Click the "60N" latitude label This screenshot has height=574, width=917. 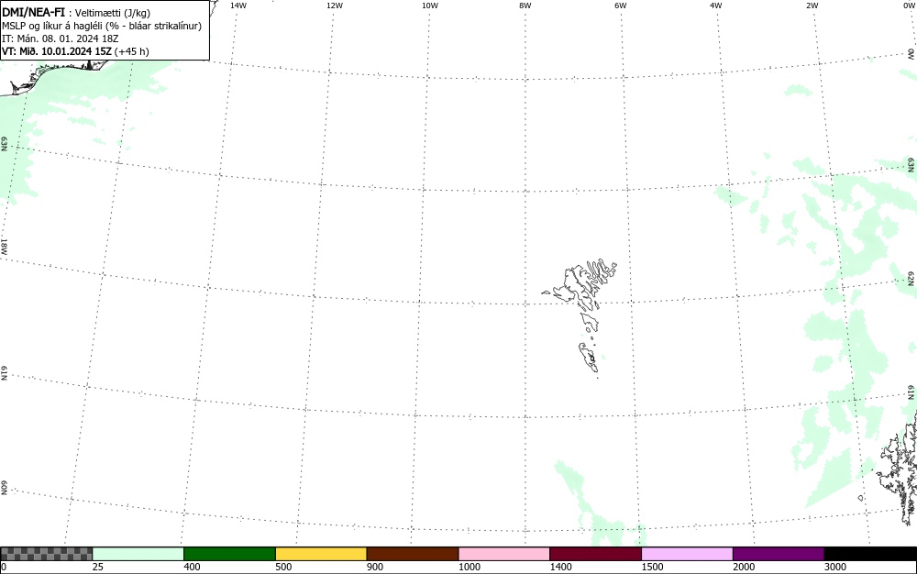4,488
